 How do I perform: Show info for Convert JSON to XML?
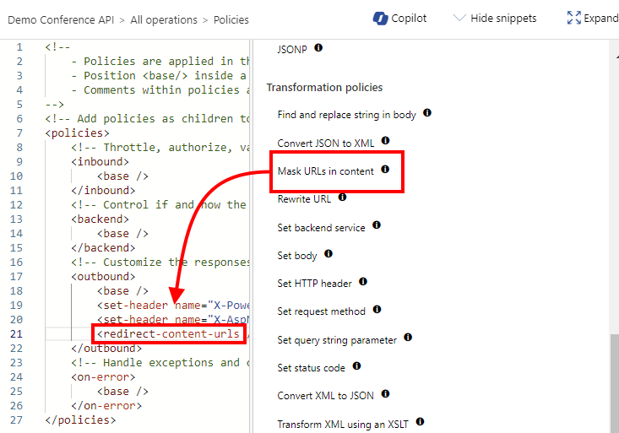coord(385,140)
